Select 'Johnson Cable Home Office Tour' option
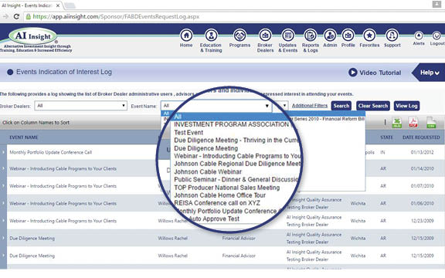445x278 pixels. (x=219, y=195)
